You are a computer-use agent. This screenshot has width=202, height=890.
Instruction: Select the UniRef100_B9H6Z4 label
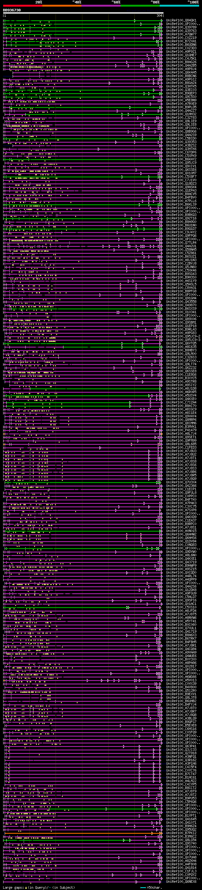coord(181,826)
